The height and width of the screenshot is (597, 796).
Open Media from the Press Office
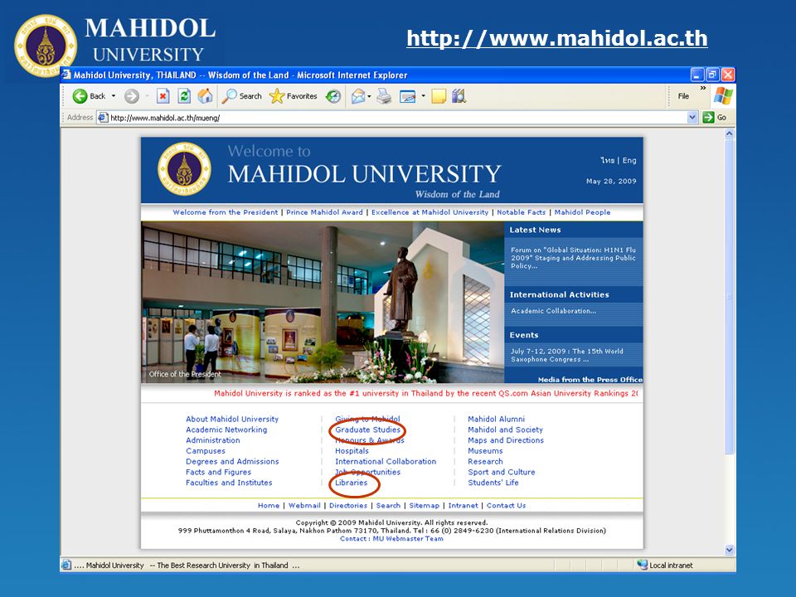click(x=590, y=379)
